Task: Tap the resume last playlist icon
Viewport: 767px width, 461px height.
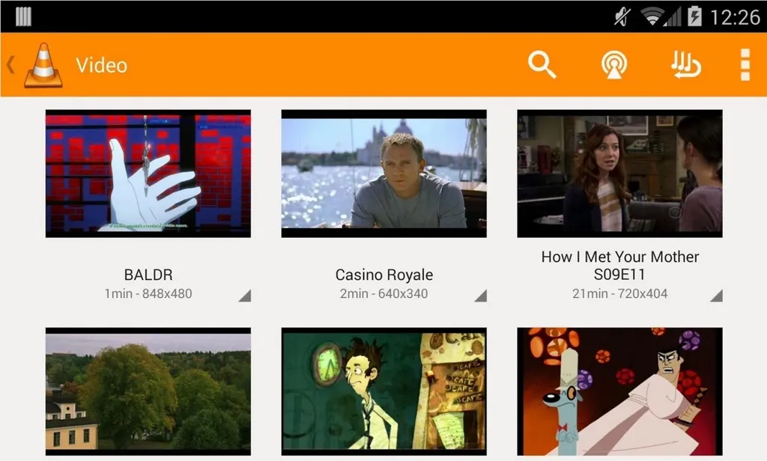Action: pyautogui.click(x=686, y=64)
